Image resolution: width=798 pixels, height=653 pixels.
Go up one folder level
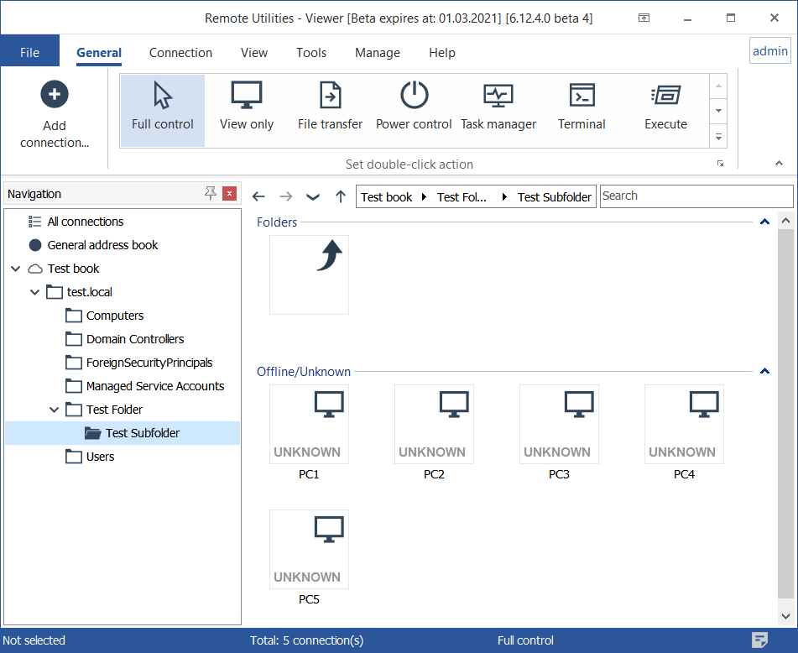click(x=341, y=196)
